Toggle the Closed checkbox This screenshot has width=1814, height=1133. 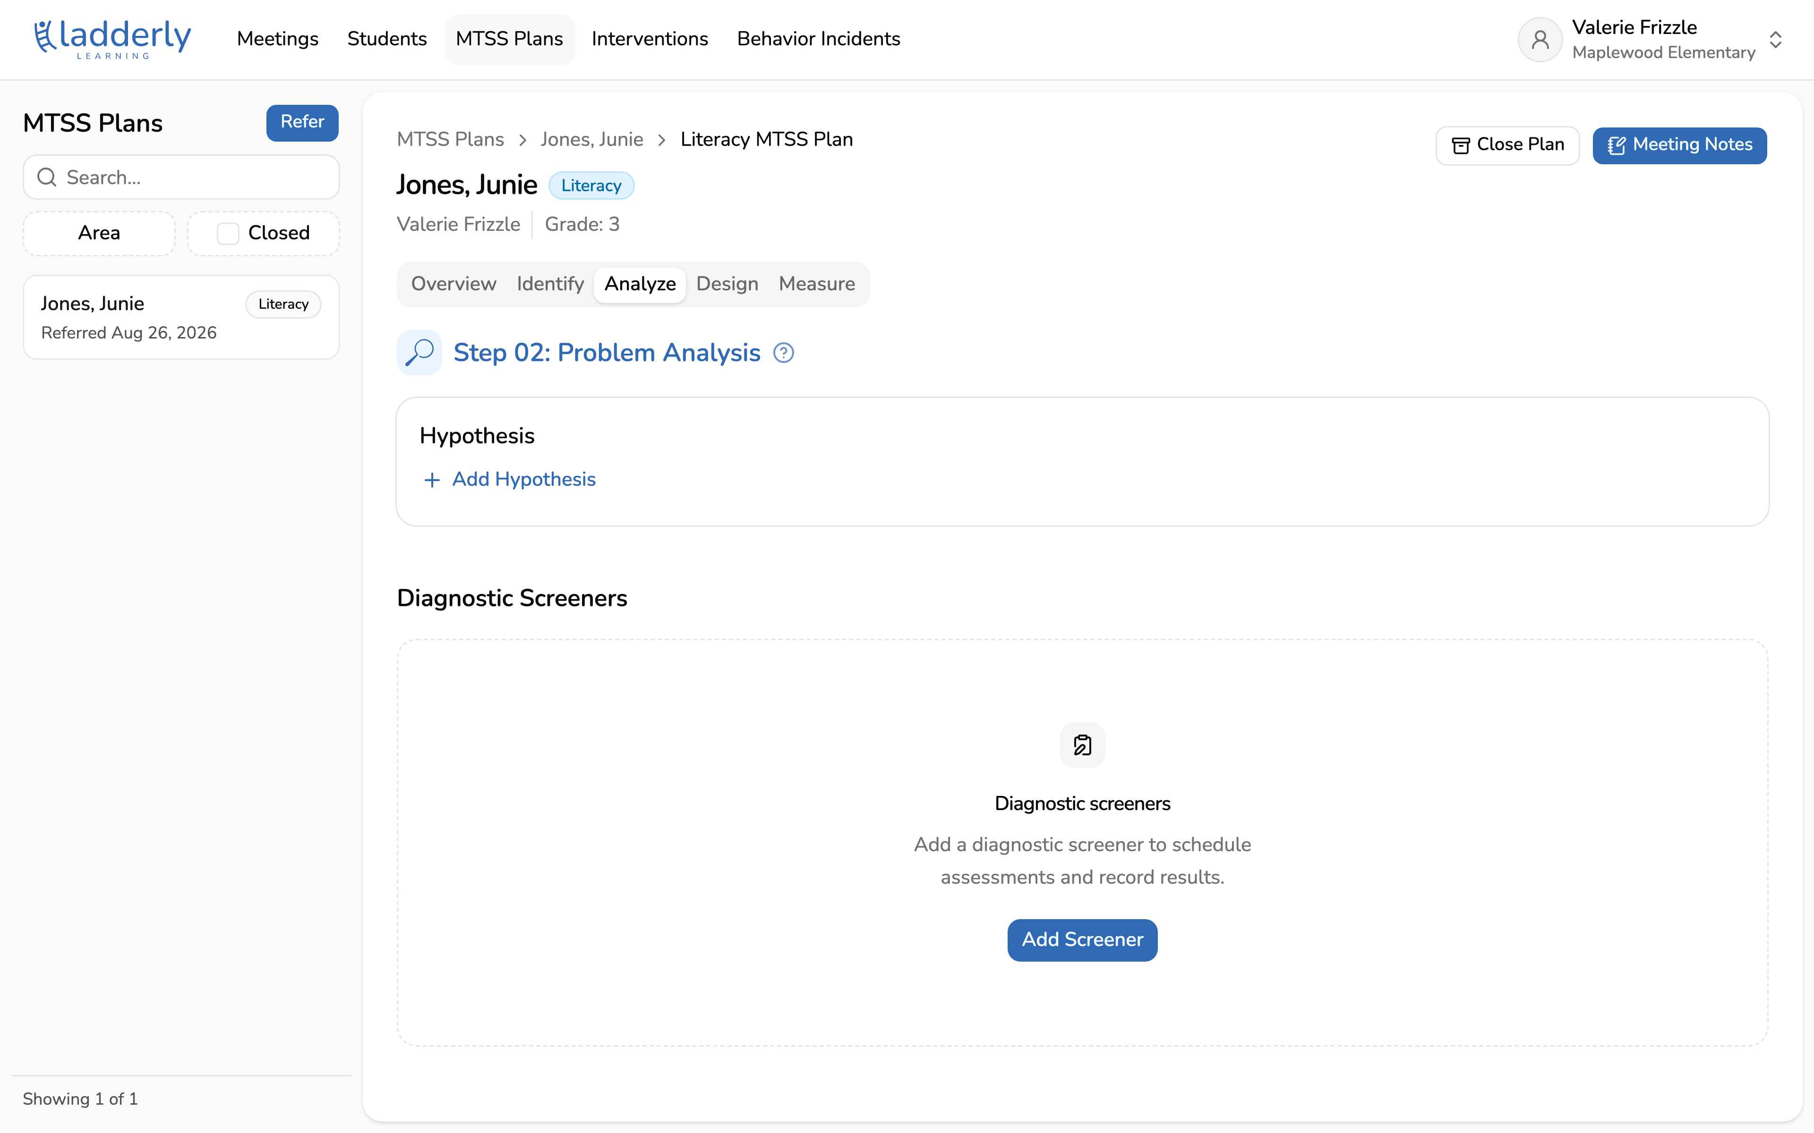pyautogui.click(x=228, y=233)
